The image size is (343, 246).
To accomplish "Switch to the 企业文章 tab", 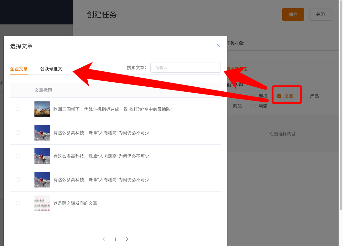I will tap(19, 69).
